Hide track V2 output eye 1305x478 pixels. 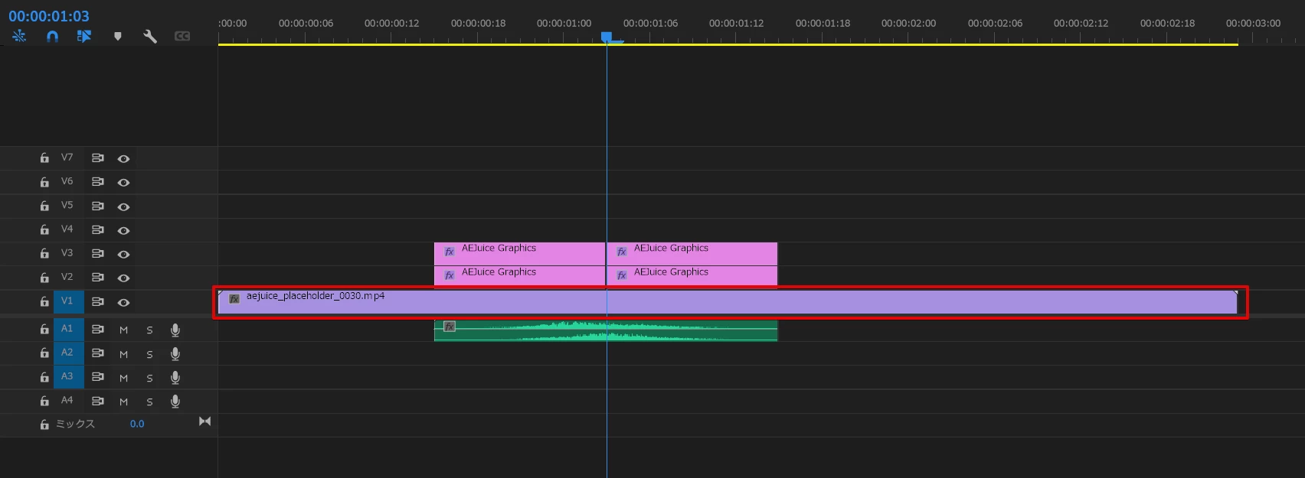tap(123, 278)
